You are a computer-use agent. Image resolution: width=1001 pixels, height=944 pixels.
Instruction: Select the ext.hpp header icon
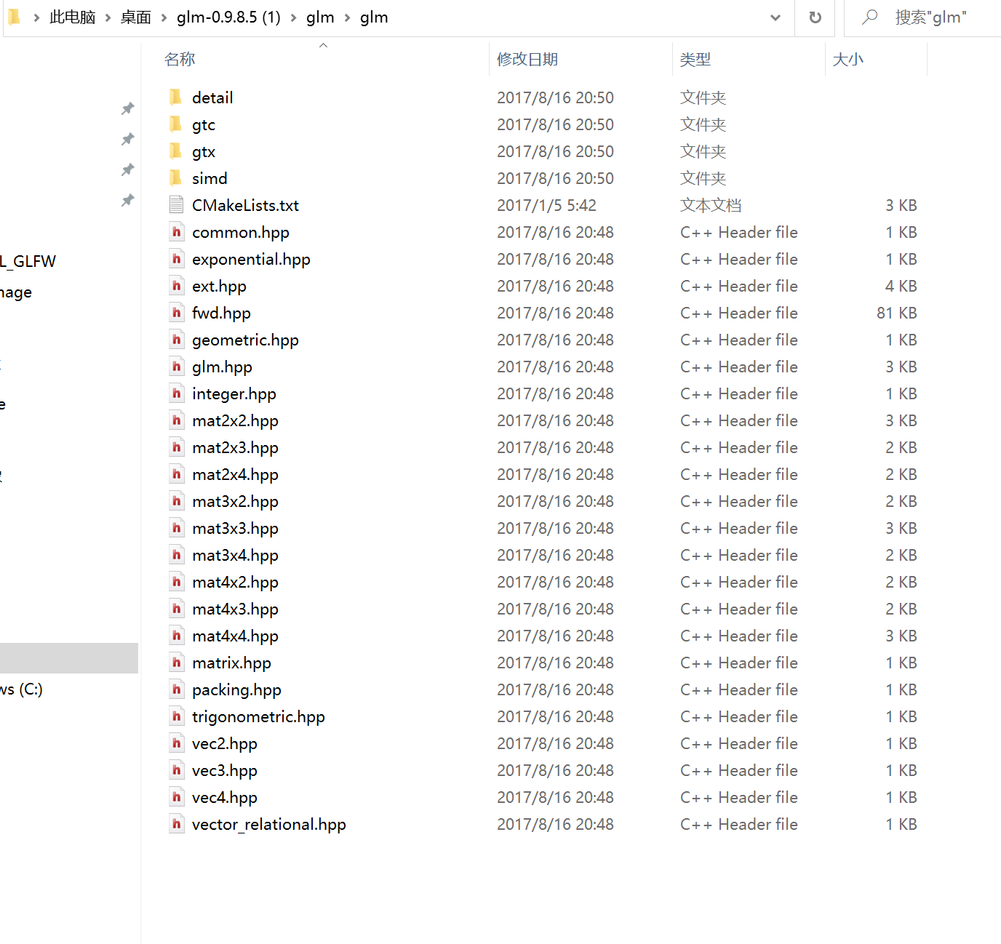tap(176, 286)
